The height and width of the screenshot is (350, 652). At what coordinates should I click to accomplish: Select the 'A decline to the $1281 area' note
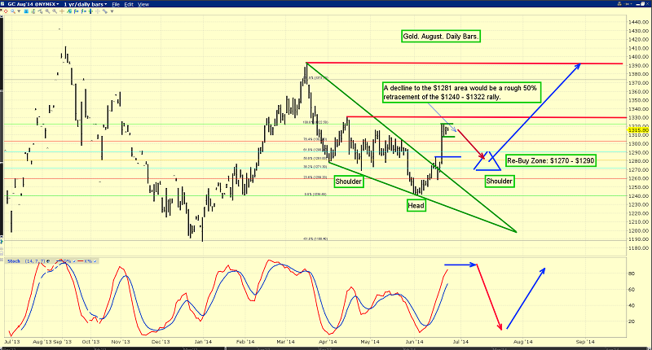pyautogui.click(x=461, y=93)
